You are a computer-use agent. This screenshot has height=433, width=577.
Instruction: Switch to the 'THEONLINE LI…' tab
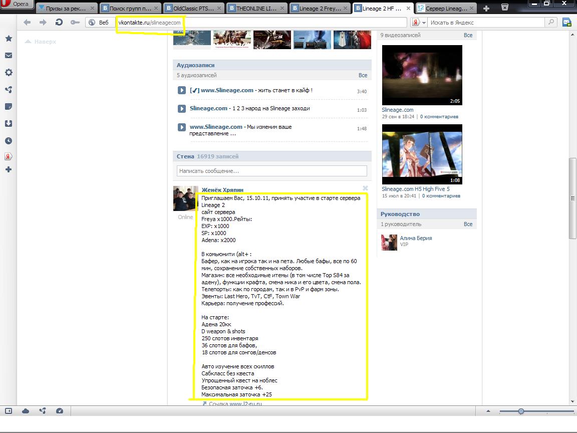(x=257, y=8)
